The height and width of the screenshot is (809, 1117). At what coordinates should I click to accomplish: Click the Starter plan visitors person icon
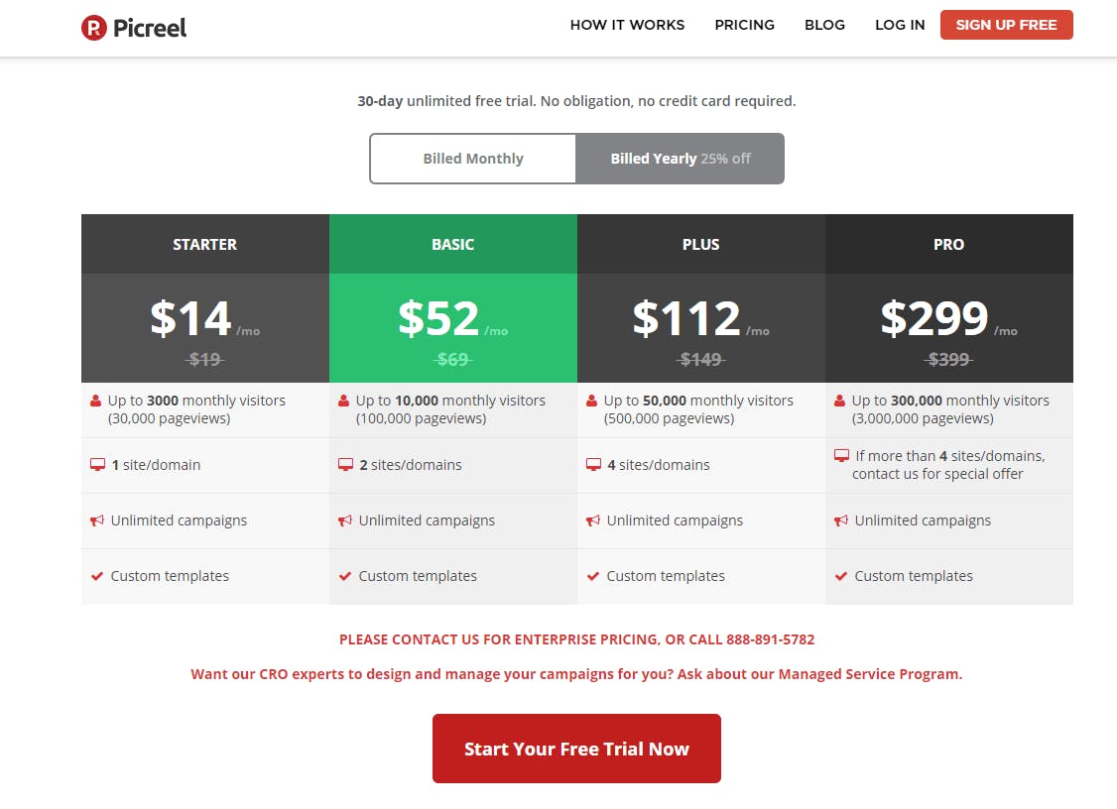[95, 401]
